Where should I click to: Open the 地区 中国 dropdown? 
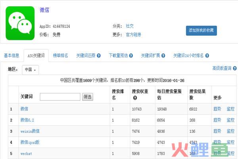31,70
